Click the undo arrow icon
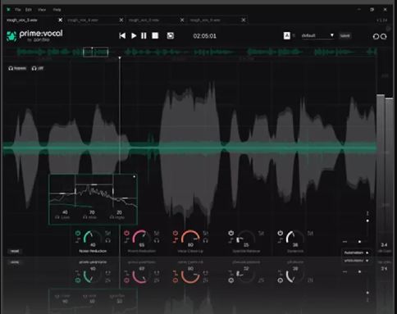The width and height of the screenshot is (397, 314). (x=376, y=36)
